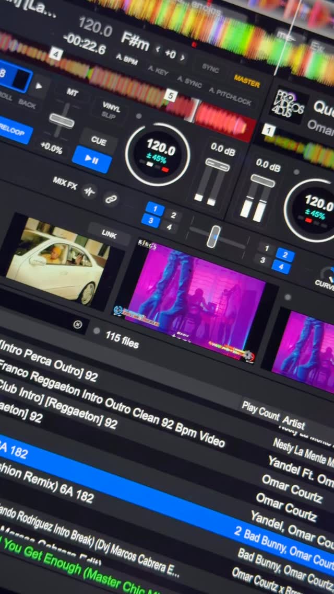Shift key up with right arrow beside +0
334x594 pixels.
182,58
